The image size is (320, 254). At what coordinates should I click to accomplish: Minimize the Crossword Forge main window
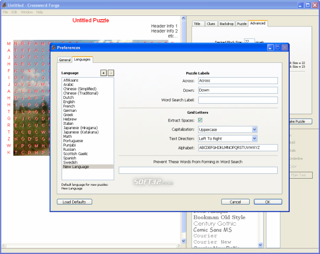(x=300, y=5)
